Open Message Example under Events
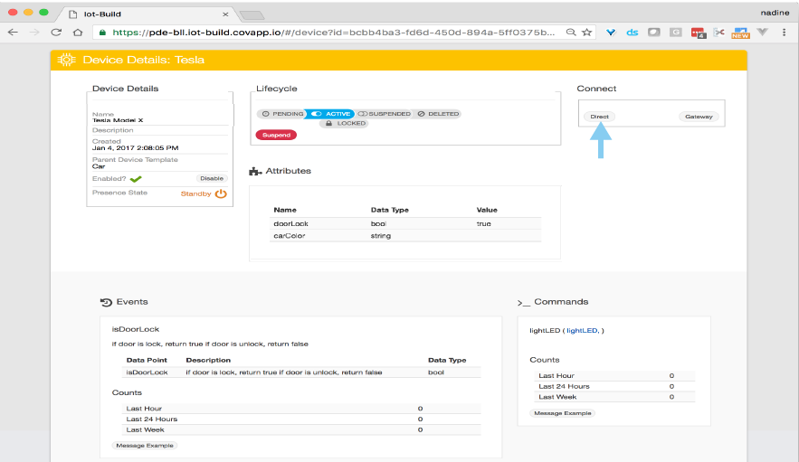 pos(145,446)
